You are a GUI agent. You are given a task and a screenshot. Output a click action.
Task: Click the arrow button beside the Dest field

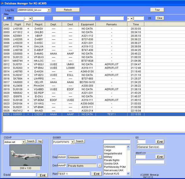point(99,165)
